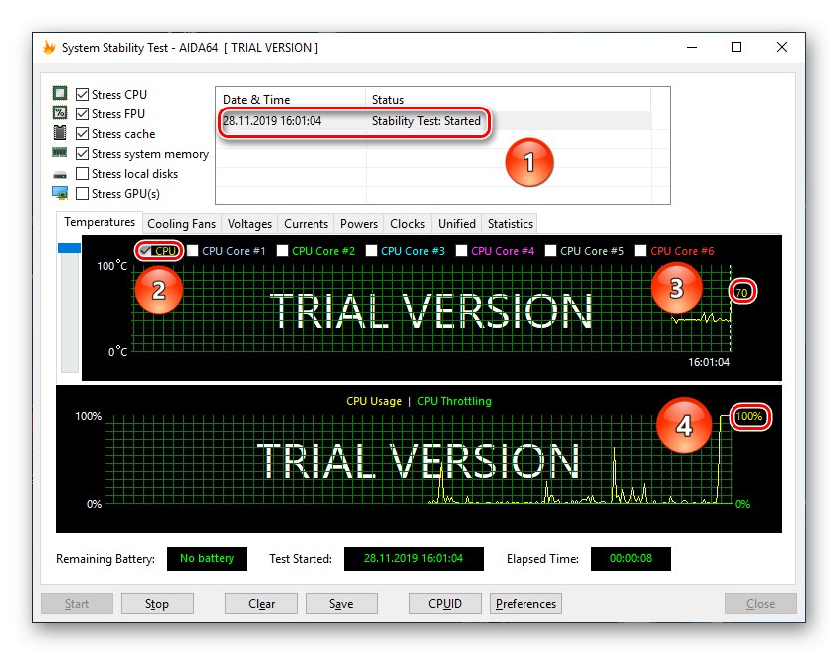
Task: Click the cache chip icon beside Stress cache
Action: 60,132
